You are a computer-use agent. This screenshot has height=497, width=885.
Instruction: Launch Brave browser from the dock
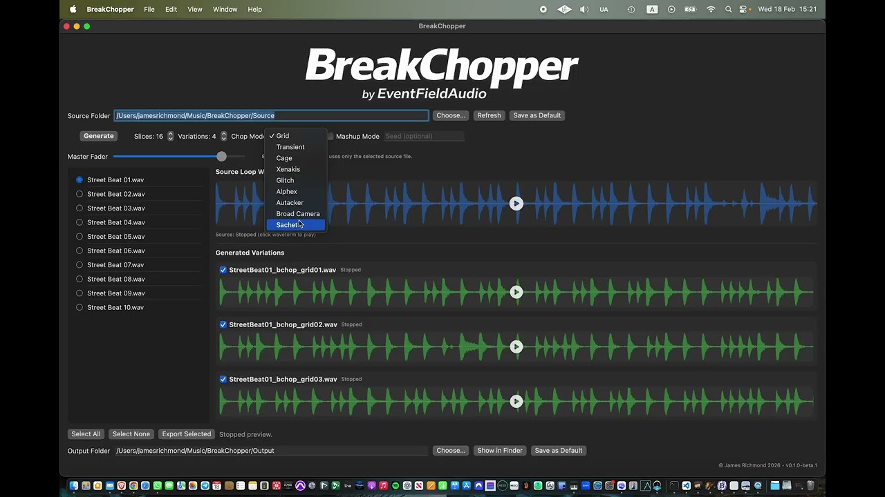122,486
